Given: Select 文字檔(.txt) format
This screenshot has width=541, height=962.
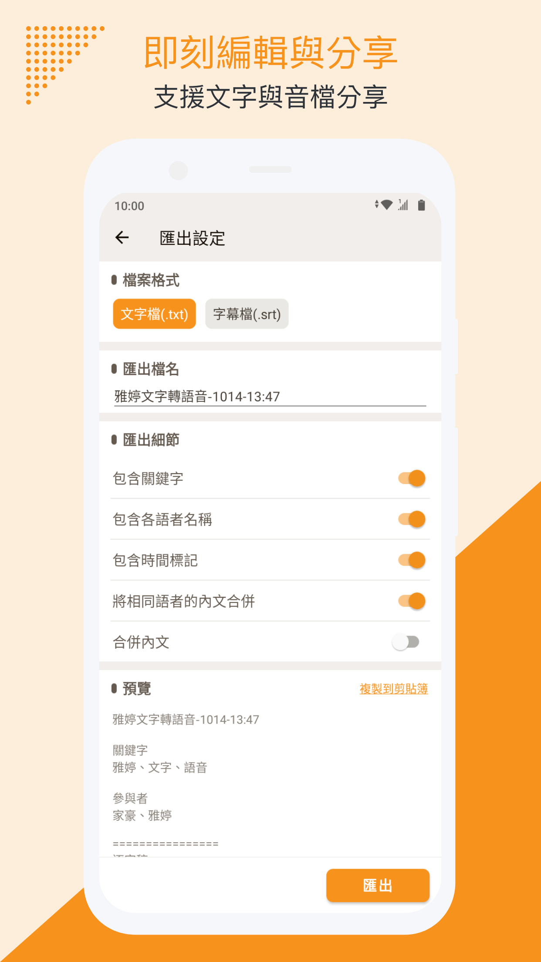Looking at the screenshot, I should (154, 314).
